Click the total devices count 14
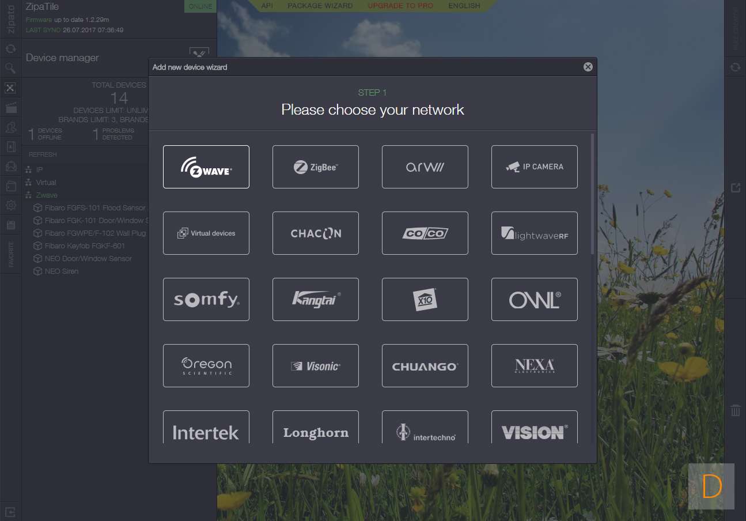The image size is (746, 521). pyautogui.click(x=119, y=97)
